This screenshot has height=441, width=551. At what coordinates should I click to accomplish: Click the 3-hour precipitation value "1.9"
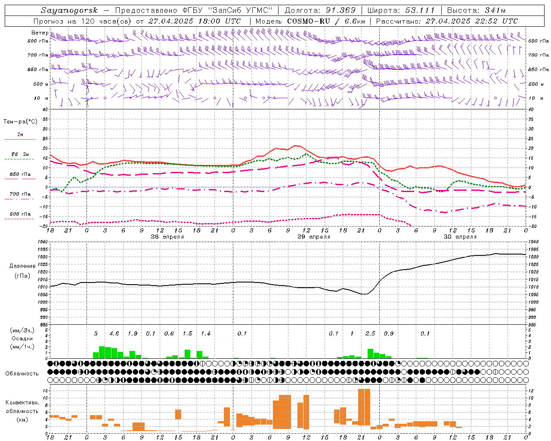point(133,333)
